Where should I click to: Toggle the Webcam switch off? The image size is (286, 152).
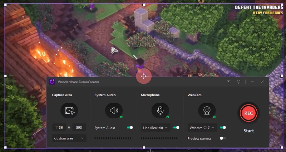pos(223,128)
